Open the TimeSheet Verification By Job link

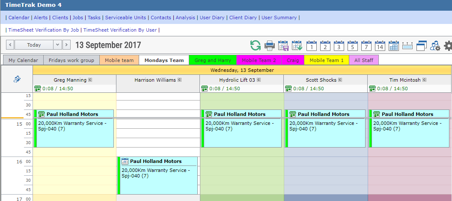(x=44, y=30)
